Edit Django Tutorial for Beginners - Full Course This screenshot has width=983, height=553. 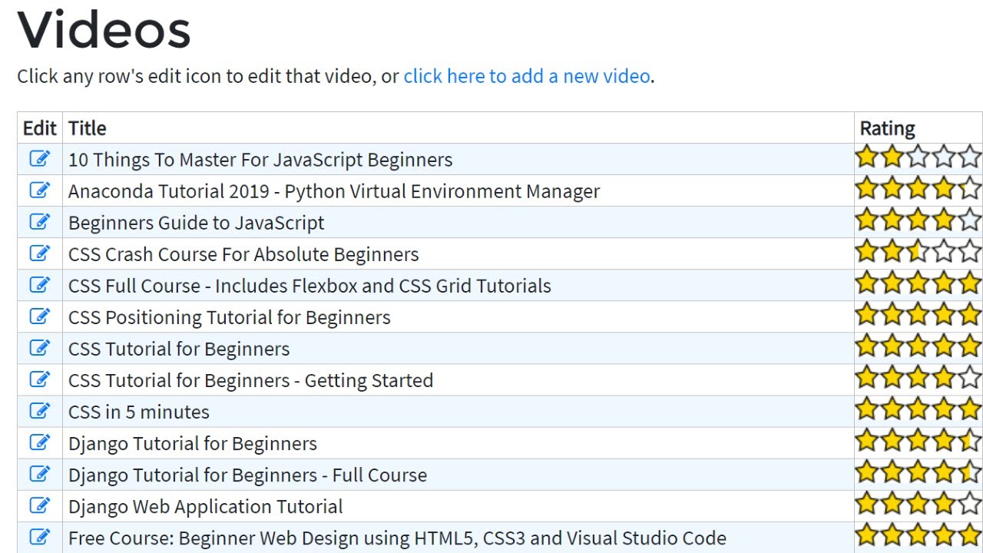point(40,474)
